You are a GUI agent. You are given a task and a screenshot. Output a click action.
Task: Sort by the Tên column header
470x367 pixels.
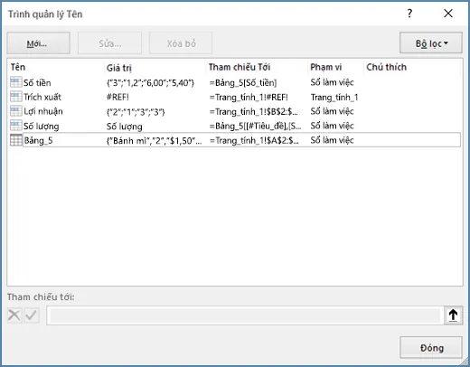click(18, 67)
